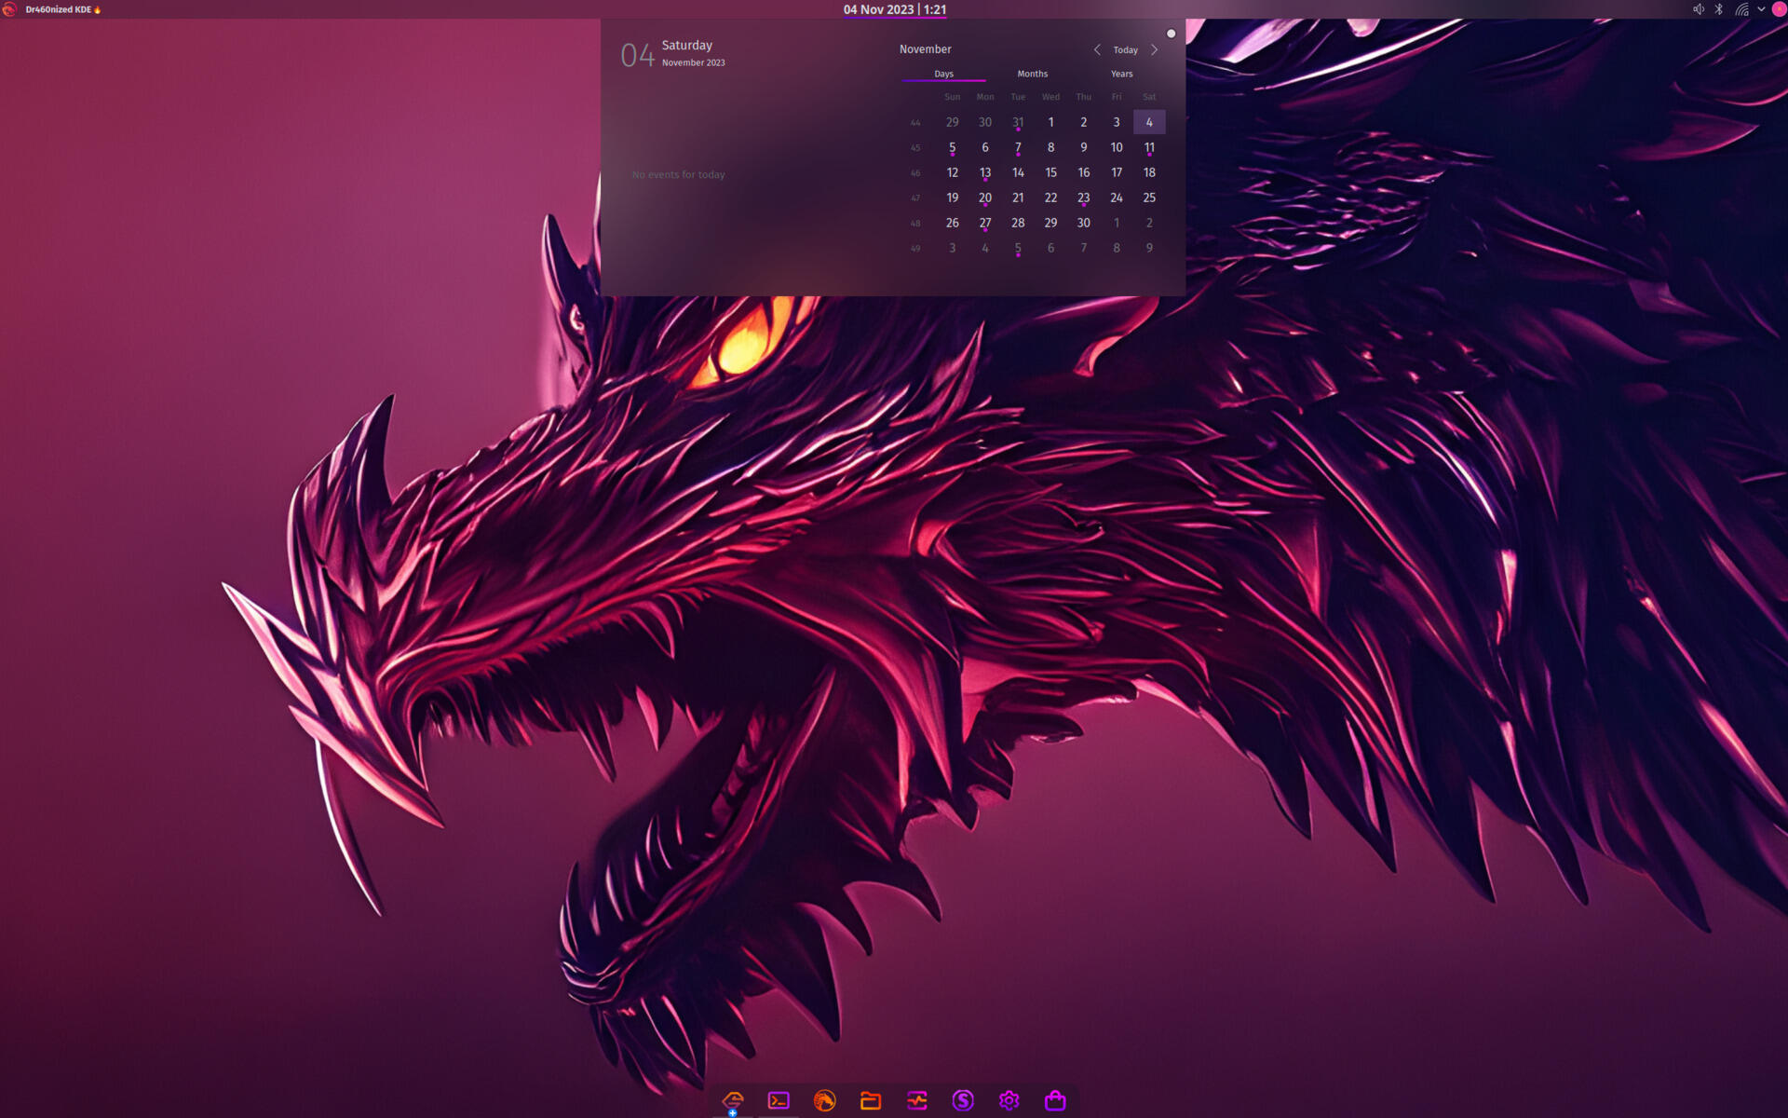Screen dimensions: 1788x1118
Task: Select November 11 in the calendar
Action: [1149, 147]
